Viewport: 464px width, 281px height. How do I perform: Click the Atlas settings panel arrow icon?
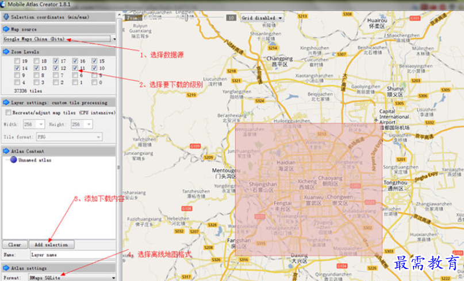coord(6,268)
